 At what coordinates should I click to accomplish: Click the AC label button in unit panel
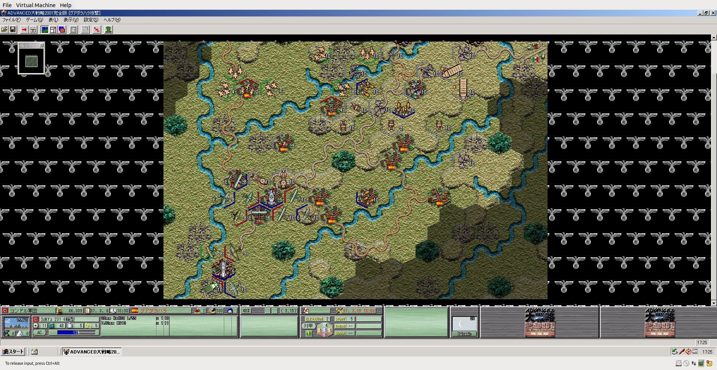click(x=39, y=333)
